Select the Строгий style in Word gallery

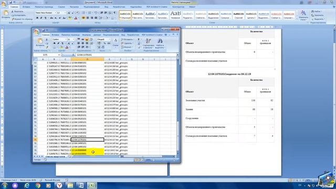coord(238,15)
